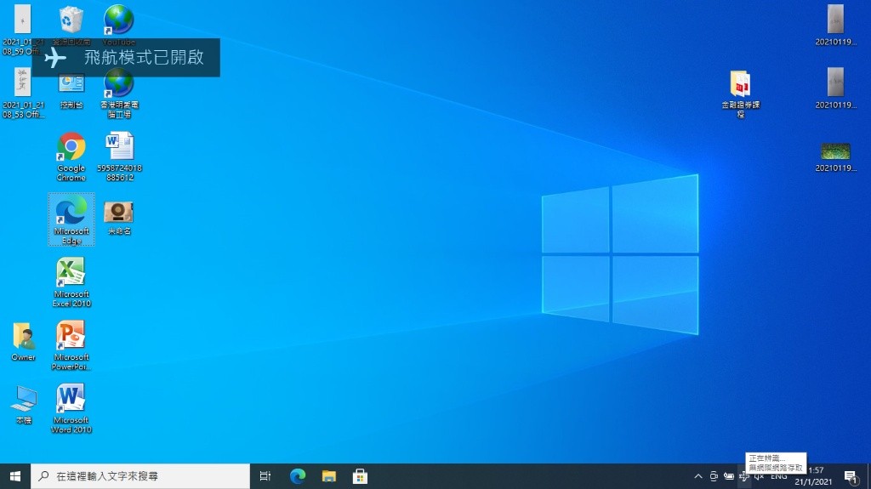Launch Microsoft Edge from the taskbar
Image resolution: width=871 pixels, height=489 pixels.
click(298, 476)
